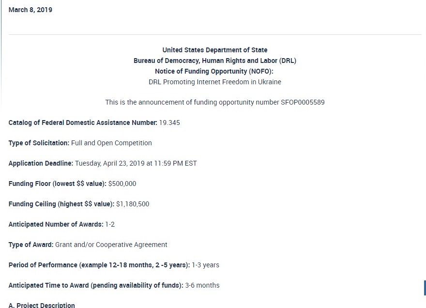The width and height of the screenshot is (426, 308).
Task: Click the Grant and/or Cooperative Agreement text
Action: click(x=111, y=245)
